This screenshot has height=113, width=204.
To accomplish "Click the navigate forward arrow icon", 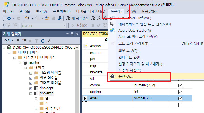I will [x=19, y=18].
